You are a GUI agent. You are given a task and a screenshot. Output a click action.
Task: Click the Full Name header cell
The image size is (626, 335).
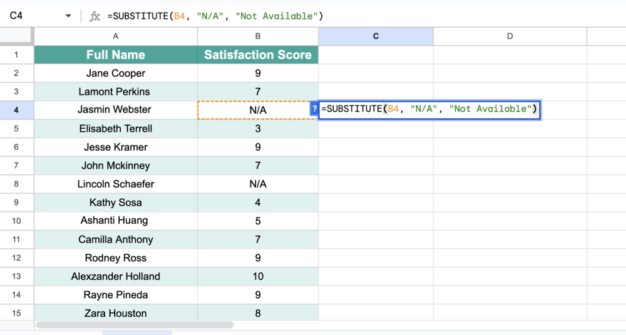tap(115, 55)
